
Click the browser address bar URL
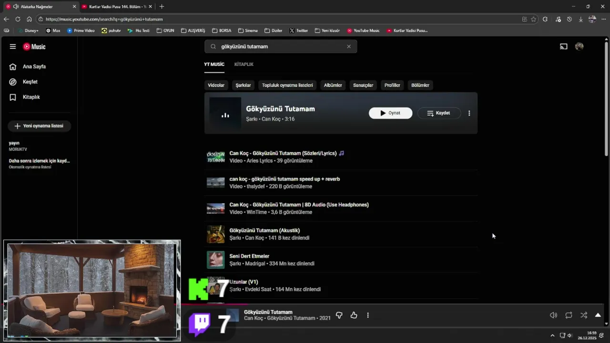click(x=104, y=19)
